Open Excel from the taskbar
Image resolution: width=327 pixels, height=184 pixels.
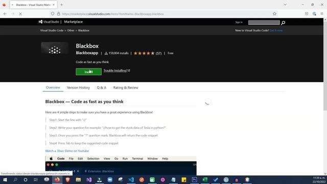[x=205, y=179]
